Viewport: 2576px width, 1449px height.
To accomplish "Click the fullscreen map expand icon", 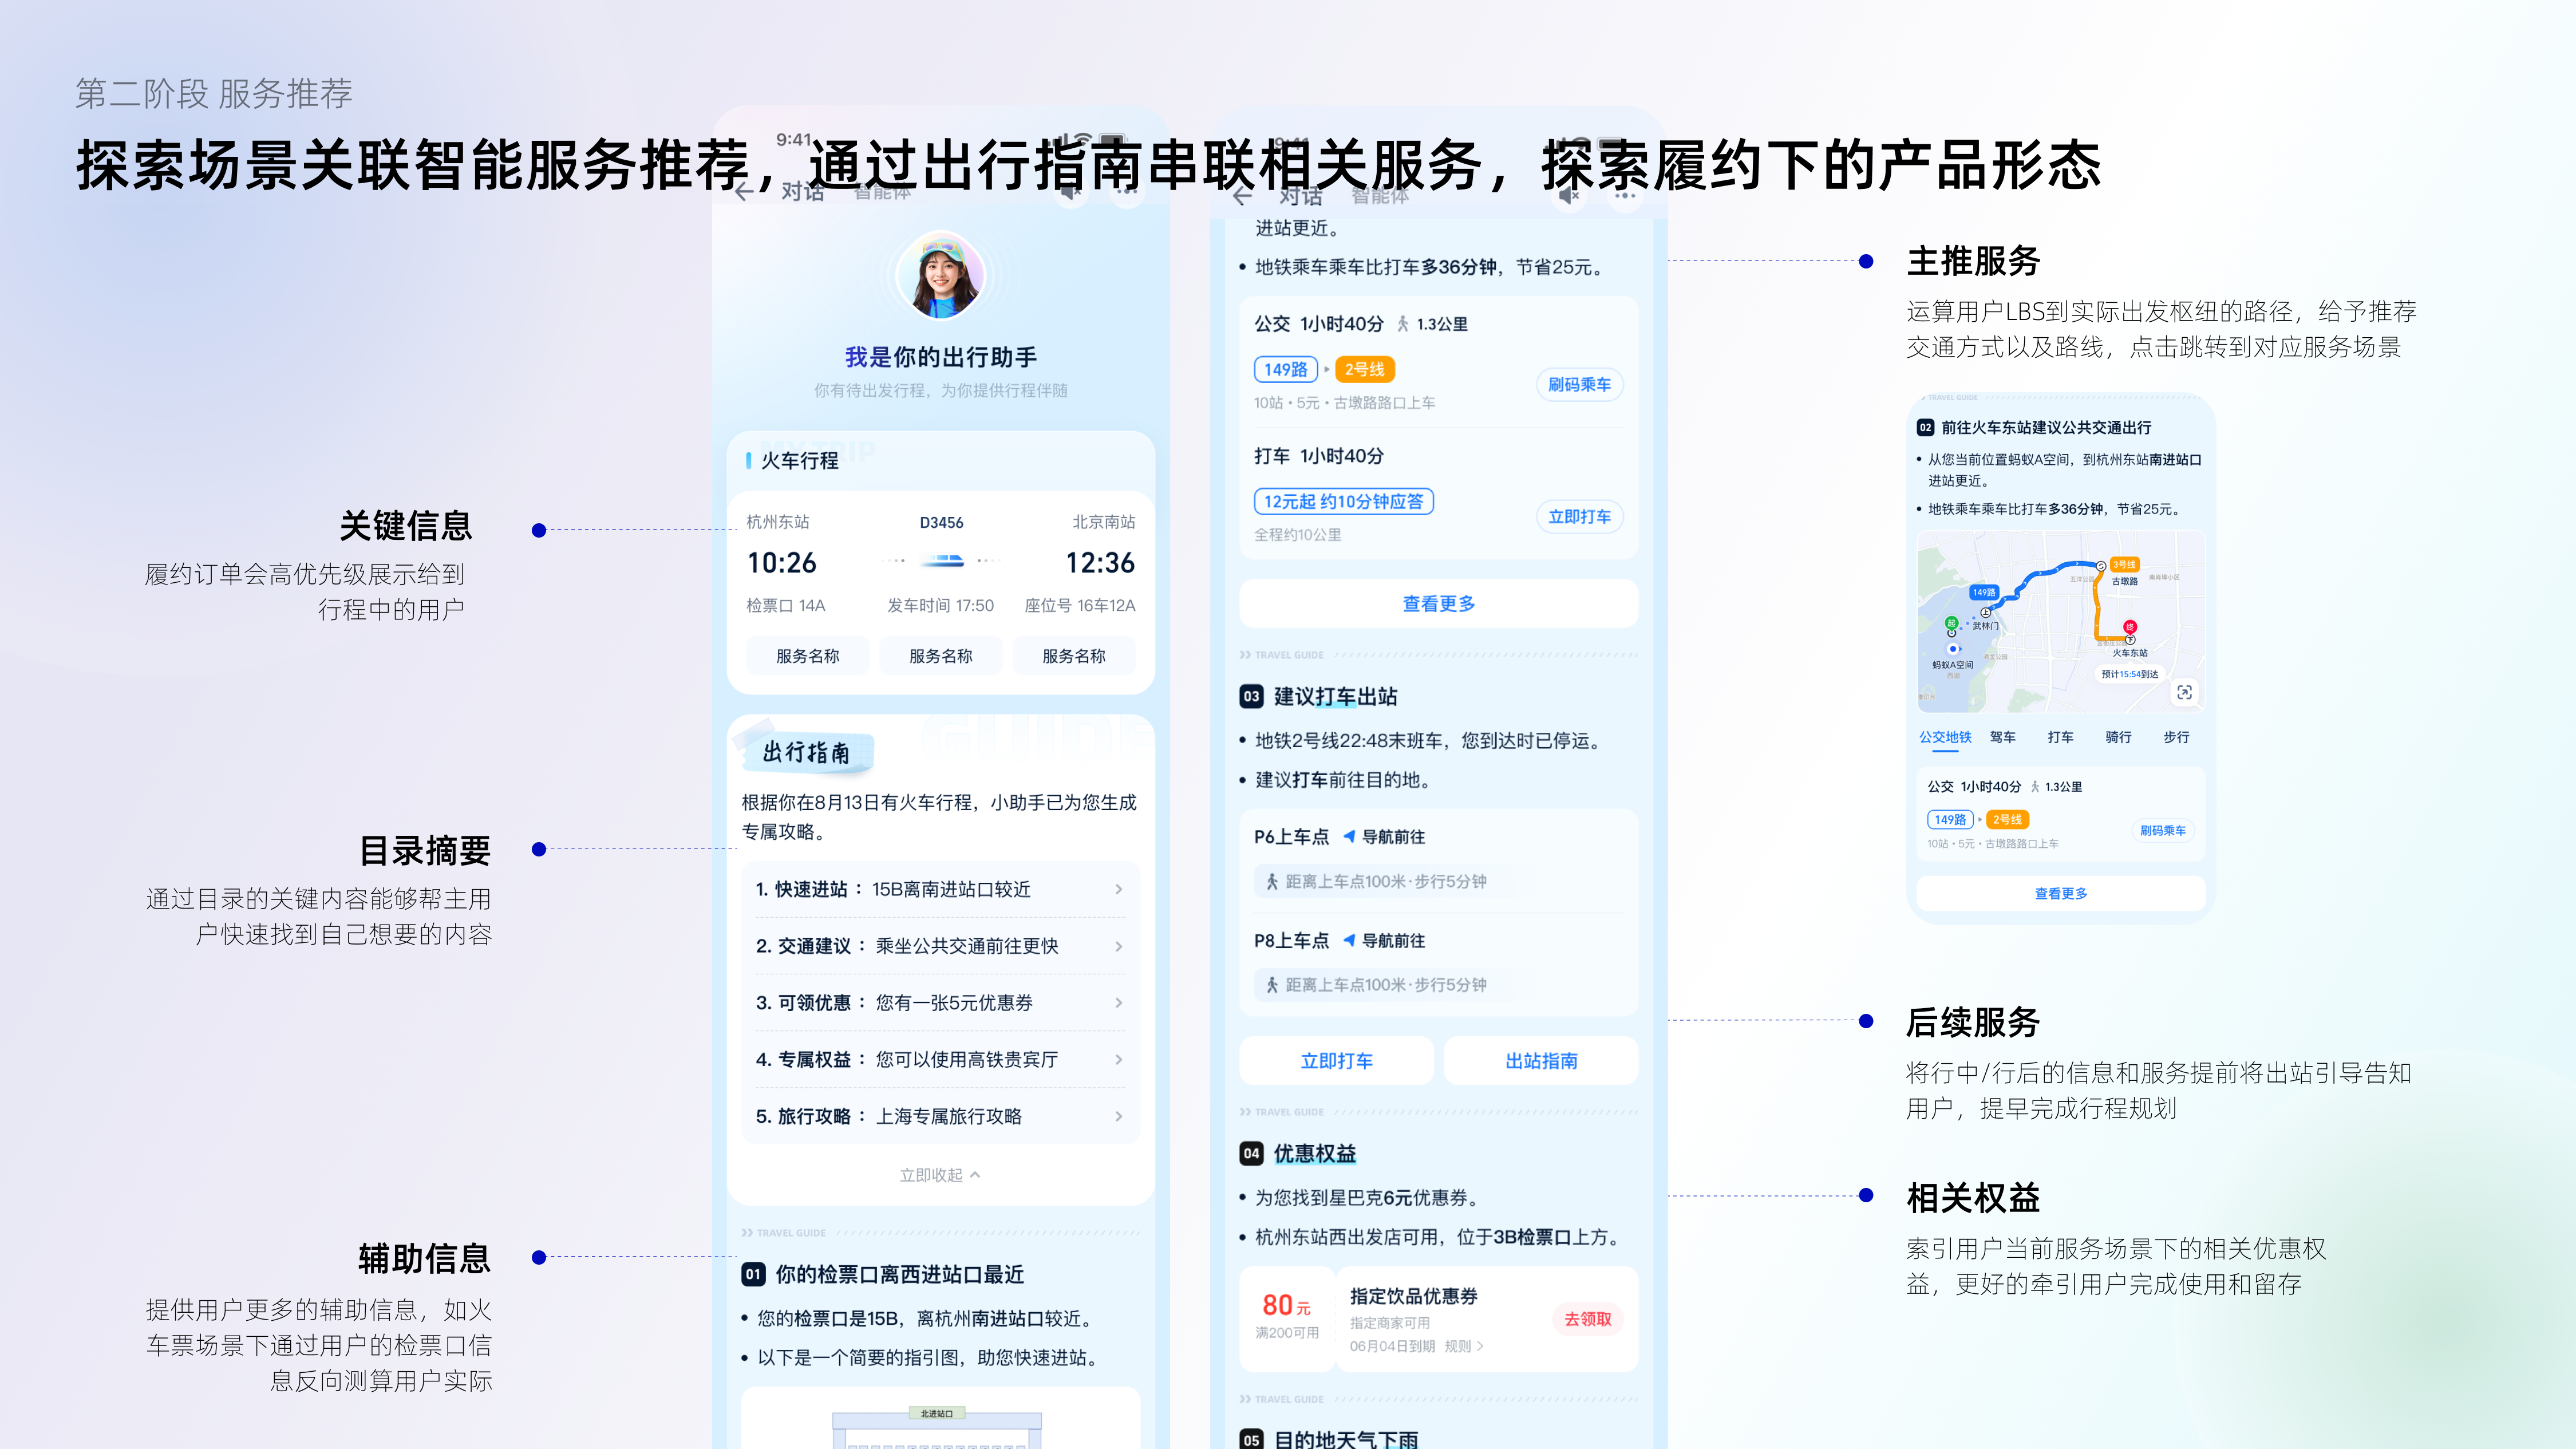I will (x=2184, y=692).
